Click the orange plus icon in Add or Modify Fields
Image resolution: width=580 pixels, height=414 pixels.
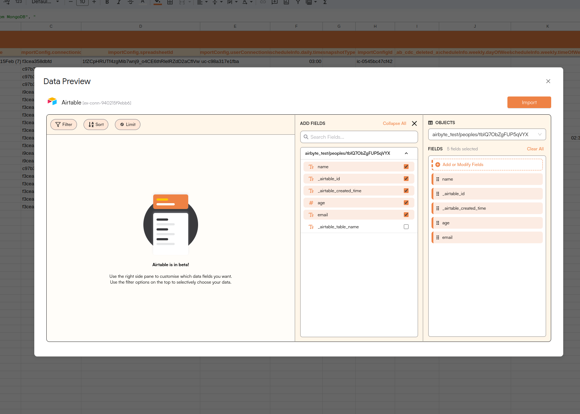click(x=438, y=165)
